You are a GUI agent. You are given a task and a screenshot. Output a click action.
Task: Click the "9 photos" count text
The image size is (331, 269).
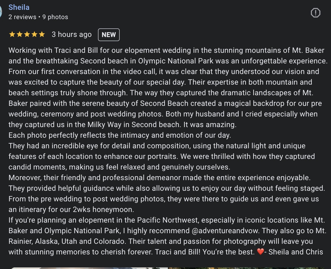tap(55, 17)
